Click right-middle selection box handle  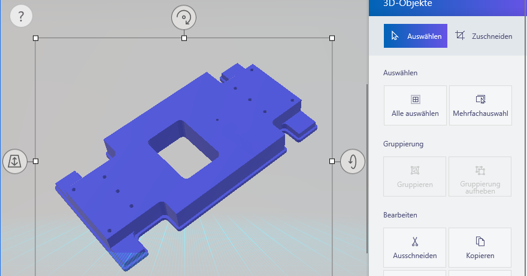pos(332,161)
